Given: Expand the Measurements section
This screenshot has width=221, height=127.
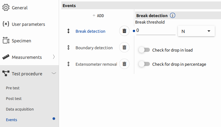Looking at the screenshot, I should [54, 57].
